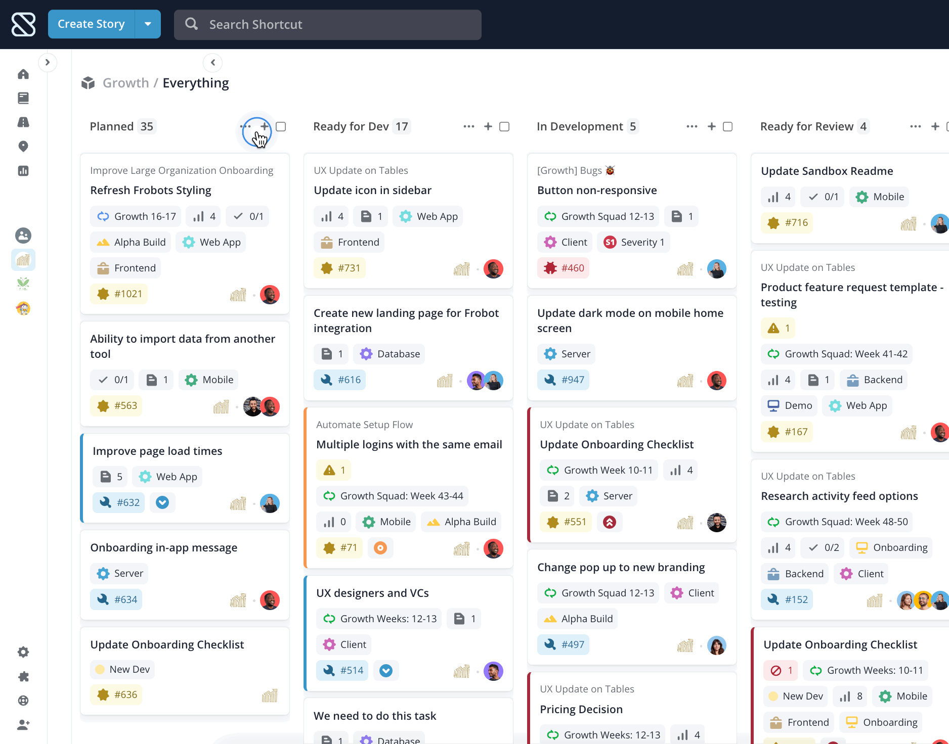Open the invite-member icon at bottom
Viewport: 949px width, 744px height.
23,725
